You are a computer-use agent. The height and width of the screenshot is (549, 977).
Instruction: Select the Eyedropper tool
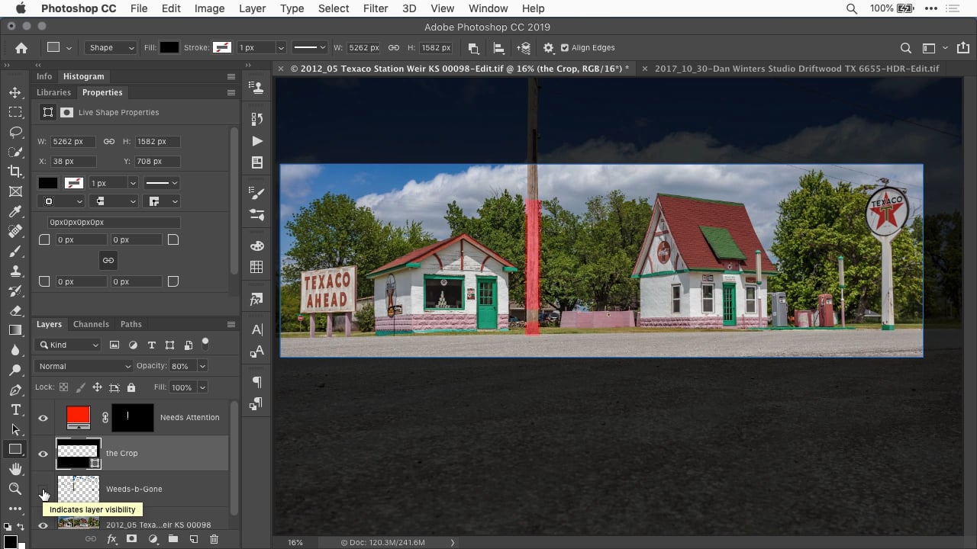pyautogui.click(x=15, y=211)
